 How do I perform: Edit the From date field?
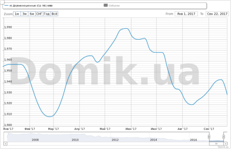click(x=186, y=14)
